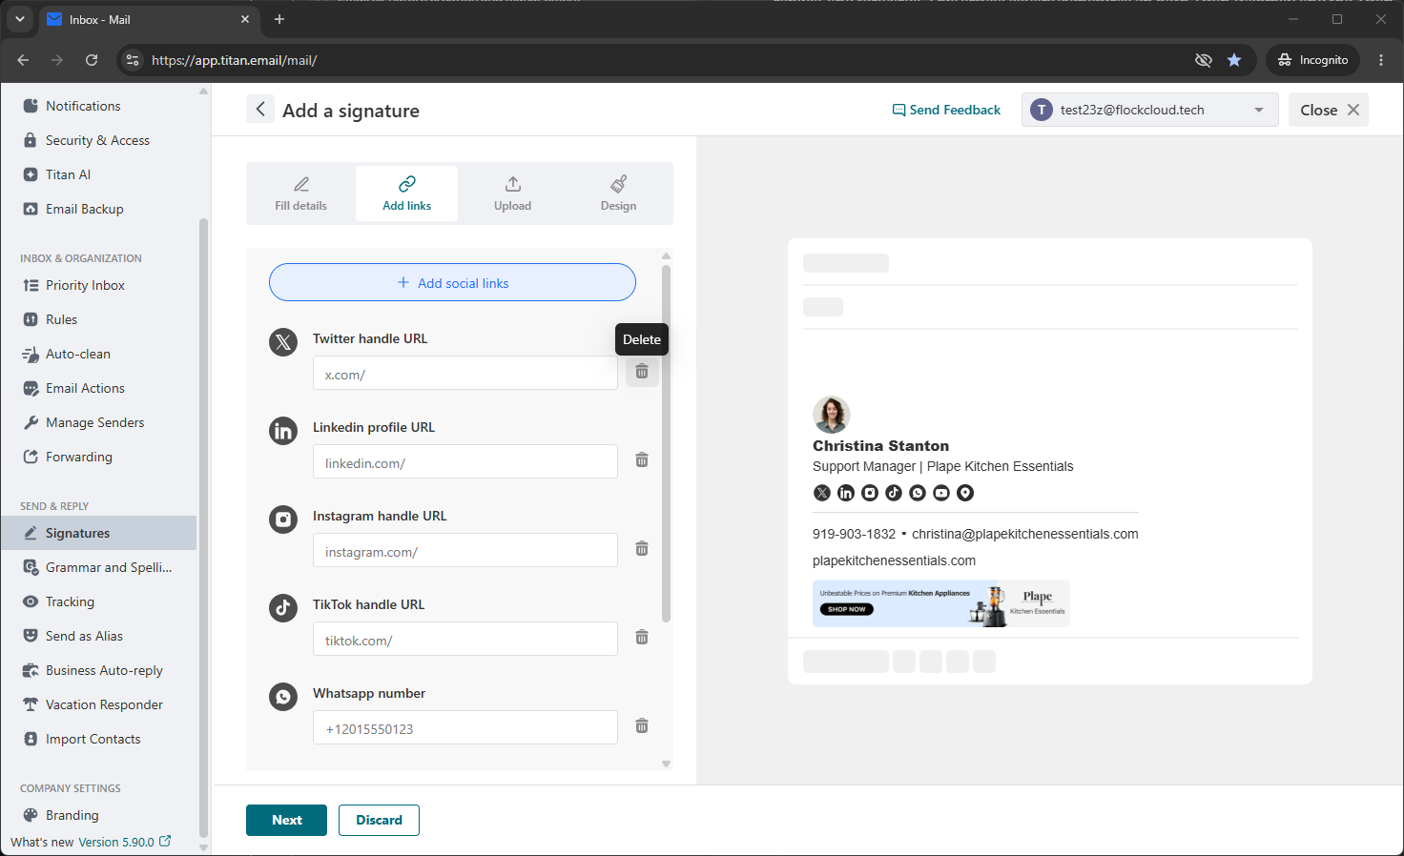Open the version release notes external link icon
1404x856 pixels.
pyautogui.click(x=165, y=841)
